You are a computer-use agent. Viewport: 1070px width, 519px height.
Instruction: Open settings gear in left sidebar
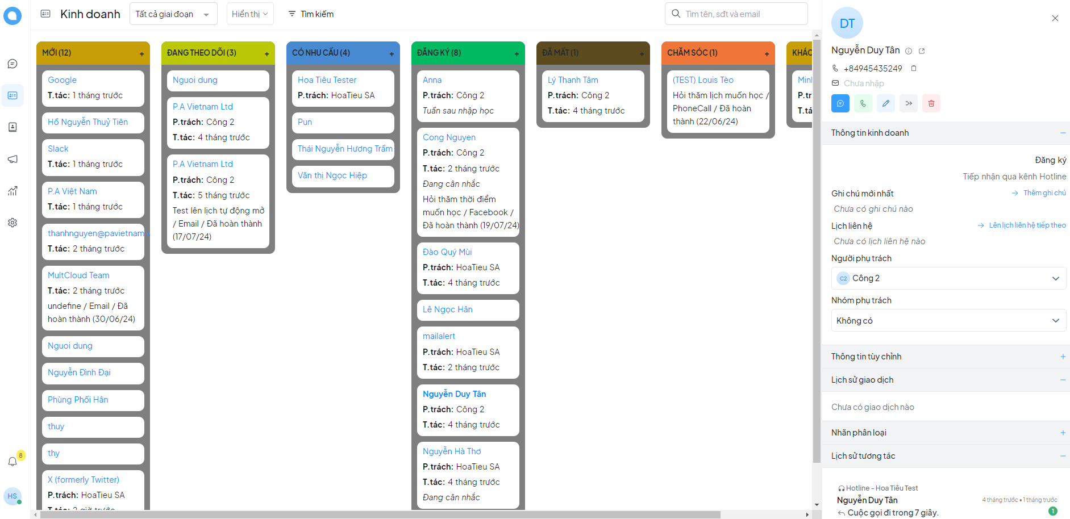pos(13,223)
